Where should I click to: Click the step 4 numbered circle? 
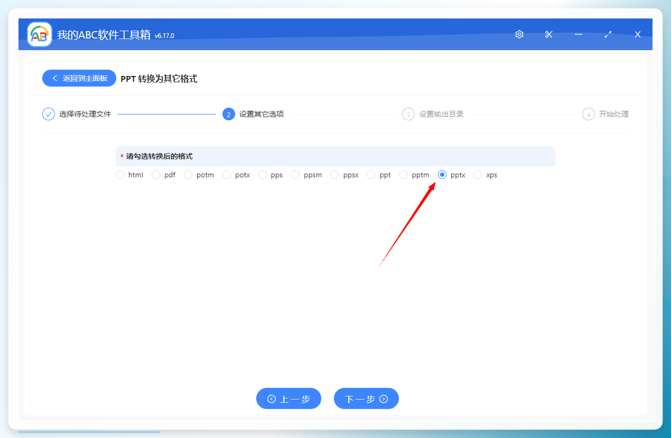589,114
